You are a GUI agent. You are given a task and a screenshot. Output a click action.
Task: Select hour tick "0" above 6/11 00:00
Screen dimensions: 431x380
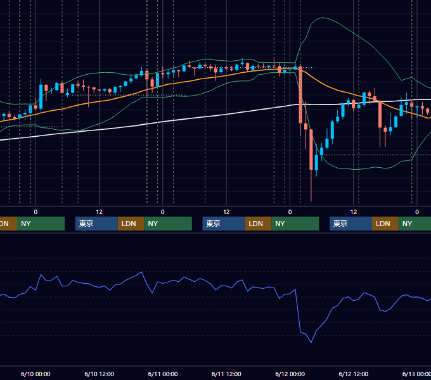[163, 212]
